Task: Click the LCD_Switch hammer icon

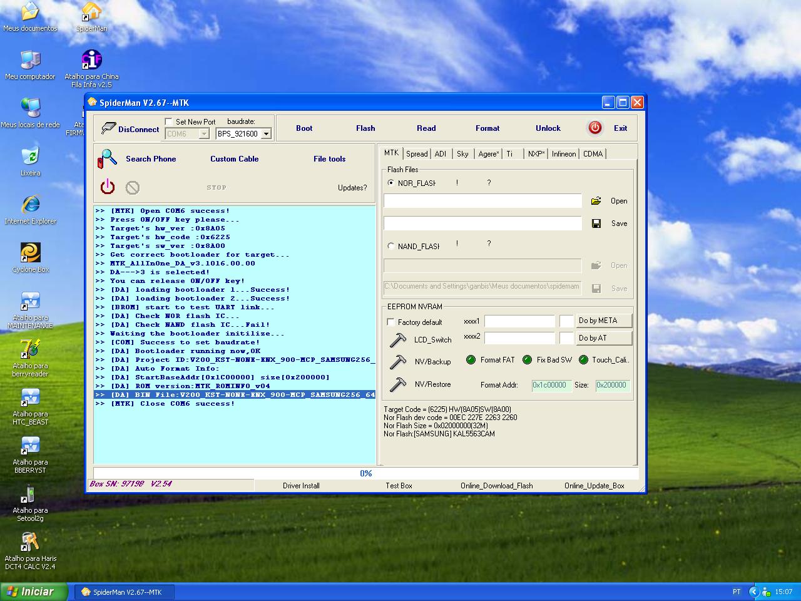Action: 397,340
